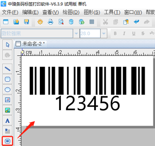Viewport: 155px width, 146px height.
Task: Open database settings via the blue cylinder icon
Action: pyautogui.click(x=71, y=22)
